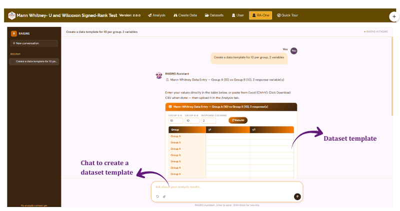This screenshot has width=400, height=211.
Task: Open the recent data template conversation
Action: 34,61
